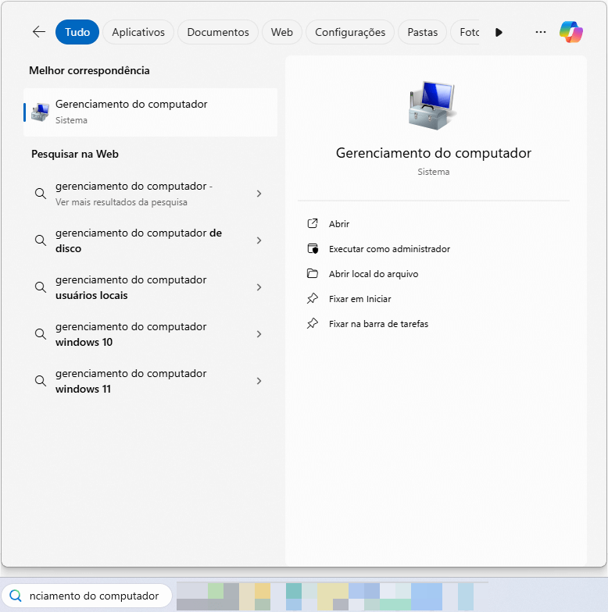Image resolution: width=608 pixels, height=612 pixels.
Task: Select 'gerenciamento do computador usuários locais' suggestion text
Action: click(131, 287)
